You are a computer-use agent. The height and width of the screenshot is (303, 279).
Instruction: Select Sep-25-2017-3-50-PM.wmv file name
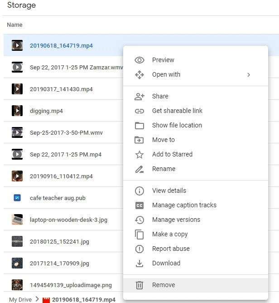(x=66, y=133)
